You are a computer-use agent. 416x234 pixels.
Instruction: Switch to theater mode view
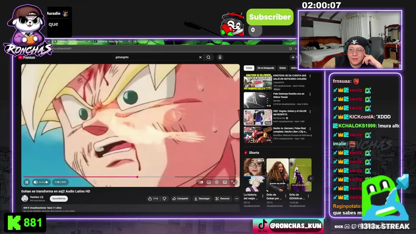point(225,182)
